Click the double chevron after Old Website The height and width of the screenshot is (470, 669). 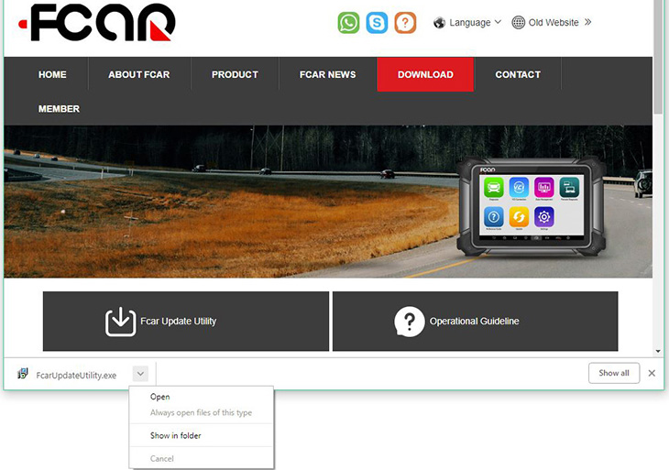tap(588, 22)
